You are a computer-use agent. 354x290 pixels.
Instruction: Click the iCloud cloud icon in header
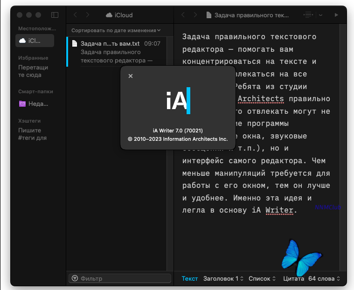pyautogui.click(x=109, y=15)
